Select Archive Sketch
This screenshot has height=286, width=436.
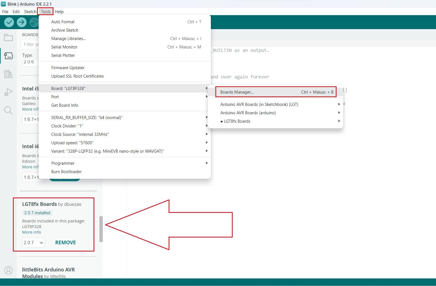point(125,30)
